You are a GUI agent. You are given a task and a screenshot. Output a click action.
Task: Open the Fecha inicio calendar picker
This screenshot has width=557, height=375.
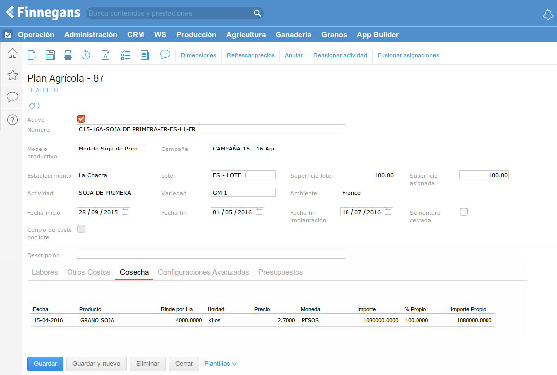[x=125, y=212]
